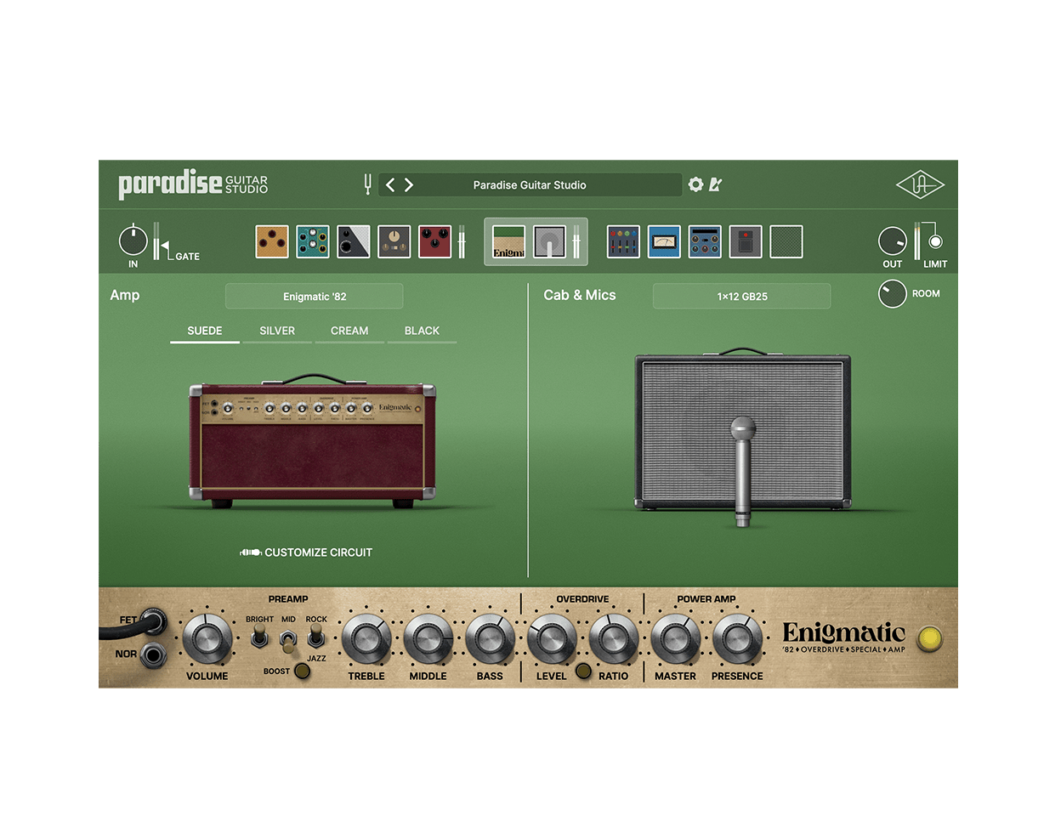Open the Enigmatic '82 amp selector

click(314, 296)
